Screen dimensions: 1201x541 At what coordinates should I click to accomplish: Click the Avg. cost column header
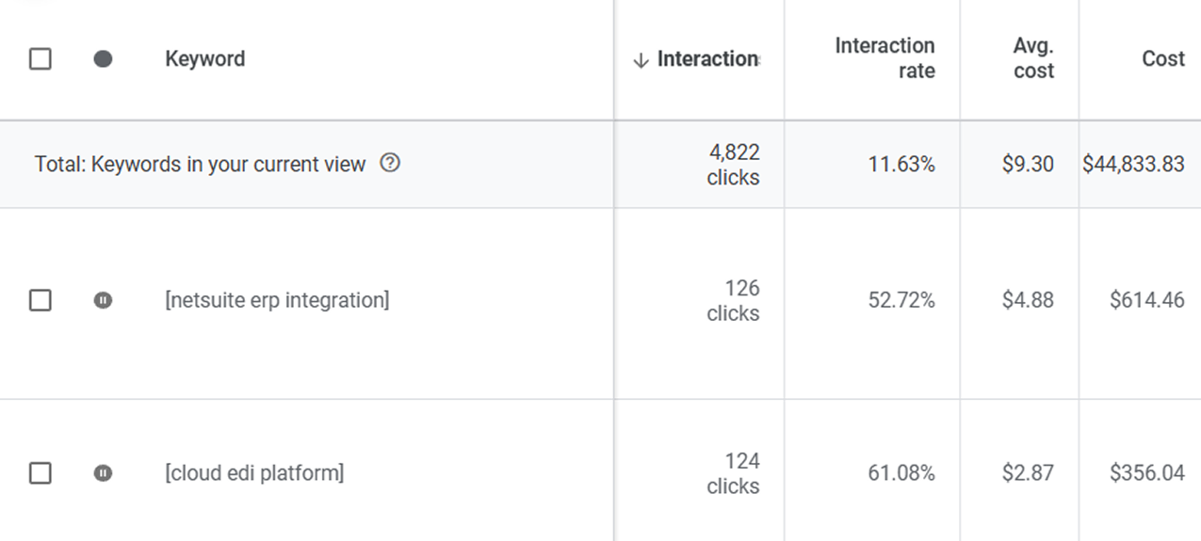[1033, 58]
